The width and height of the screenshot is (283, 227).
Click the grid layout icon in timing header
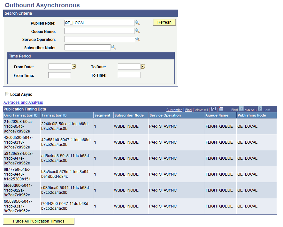pyautogui.click(x=221, y=109)
